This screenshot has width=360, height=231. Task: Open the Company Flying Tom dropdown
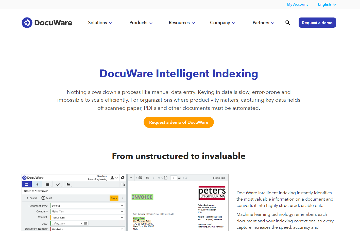pos(88,211)
